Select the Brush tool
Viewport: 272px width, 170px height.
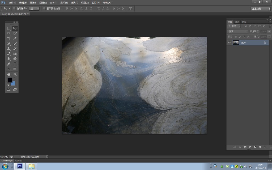pos(15,44)
